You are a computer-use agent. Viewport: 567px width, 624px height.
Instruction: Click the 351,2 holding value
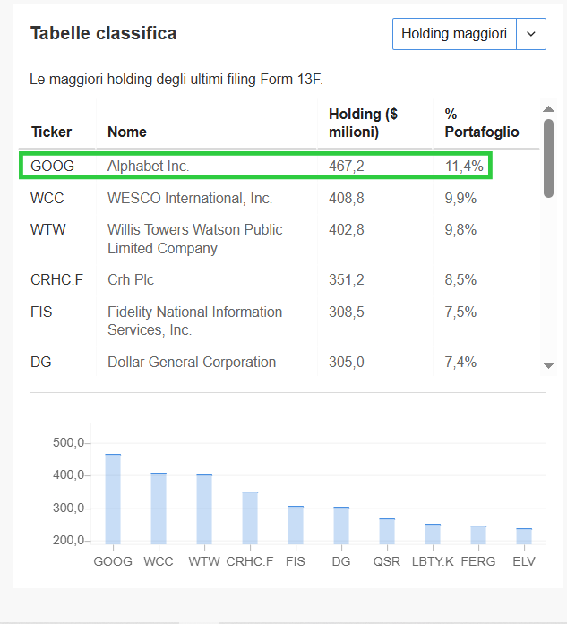(347, 279)
